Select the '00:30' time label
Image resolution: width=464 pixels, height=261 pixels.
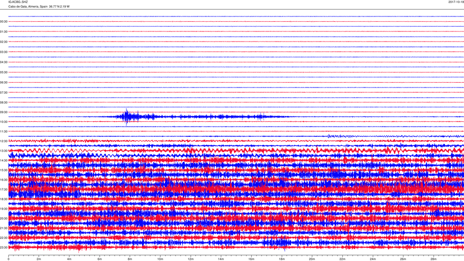4,22
